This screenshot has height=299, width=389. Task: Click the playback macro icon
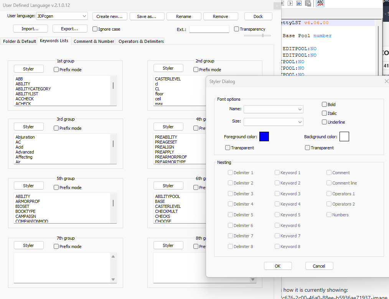(x=290, y=3)
